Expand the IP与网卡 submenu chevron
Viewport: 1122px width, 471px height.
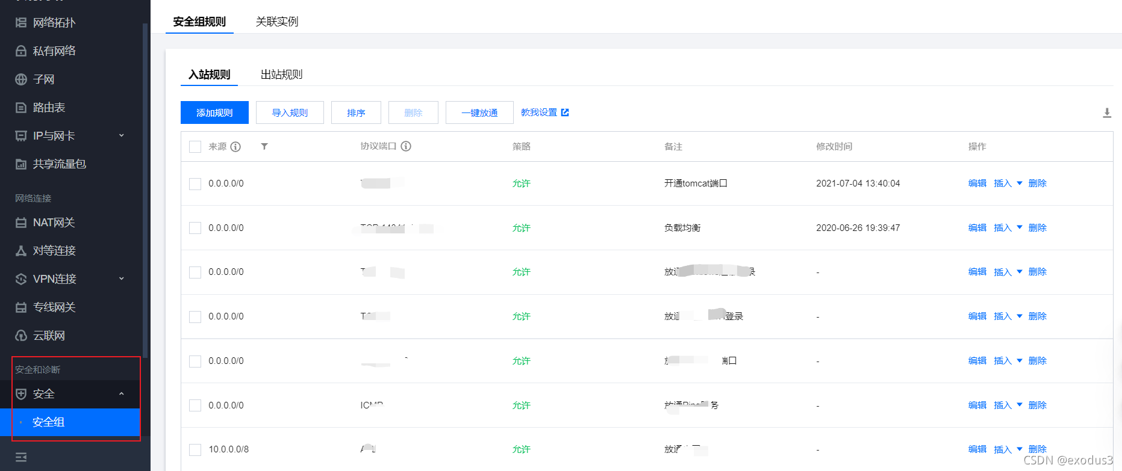(121, 135)
